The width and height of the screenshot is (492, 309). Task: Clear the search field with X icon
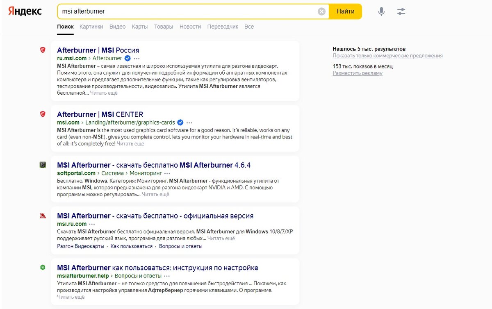click(322, 11)
